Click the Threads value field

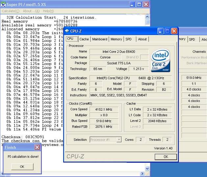pos(167,139)
